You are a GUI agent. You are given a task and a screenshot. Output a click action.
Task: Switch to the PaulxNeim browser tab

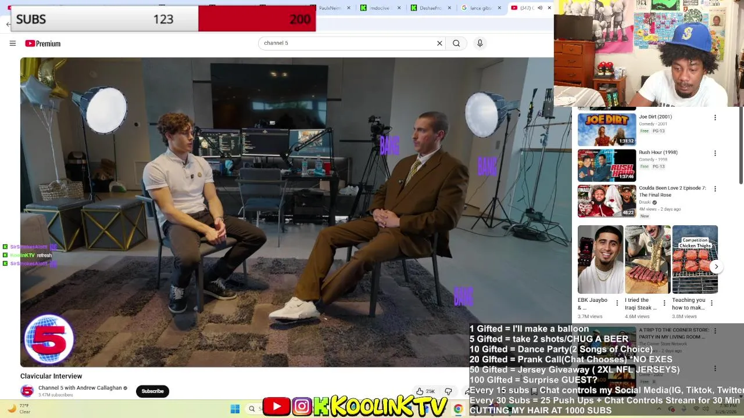[x=332, y=8]
